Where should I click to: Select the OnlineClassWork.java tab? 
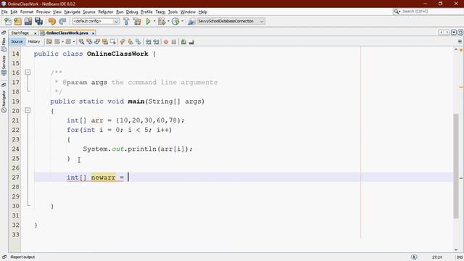67,33
